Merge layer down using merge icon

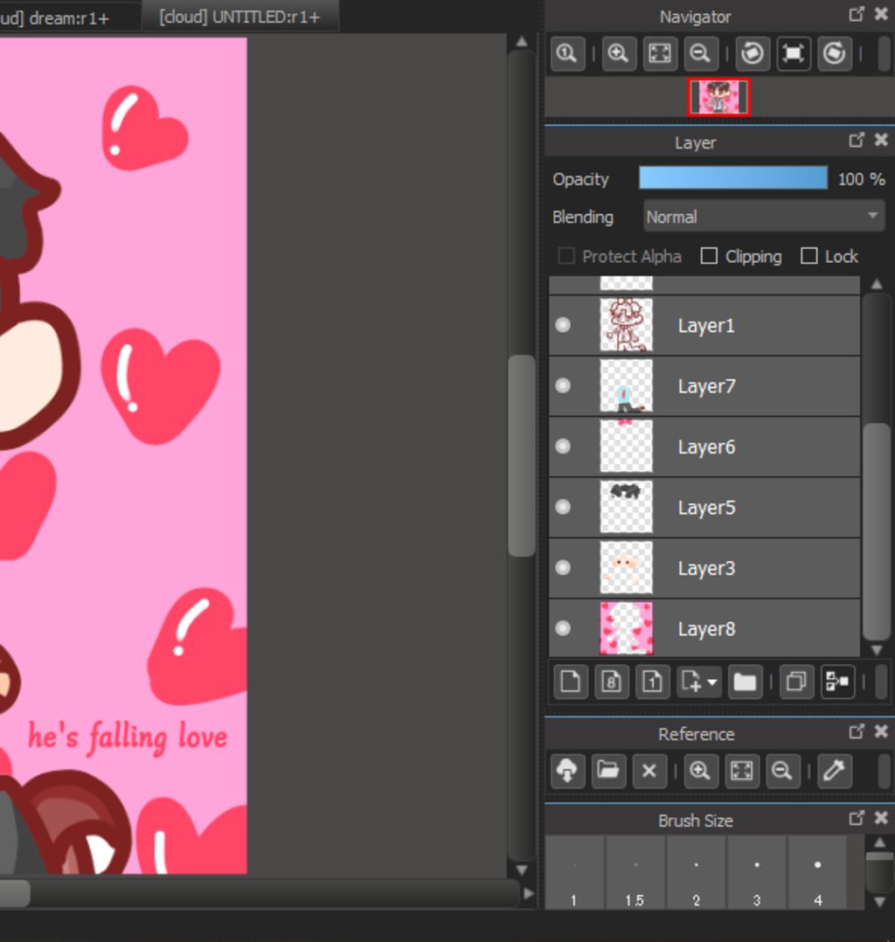[837, 682]
